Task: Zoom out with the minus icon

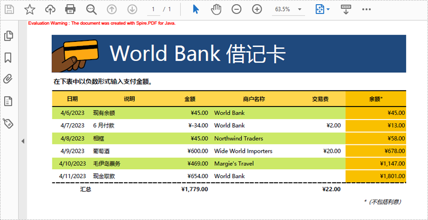Action: click(x=237, y=9)
